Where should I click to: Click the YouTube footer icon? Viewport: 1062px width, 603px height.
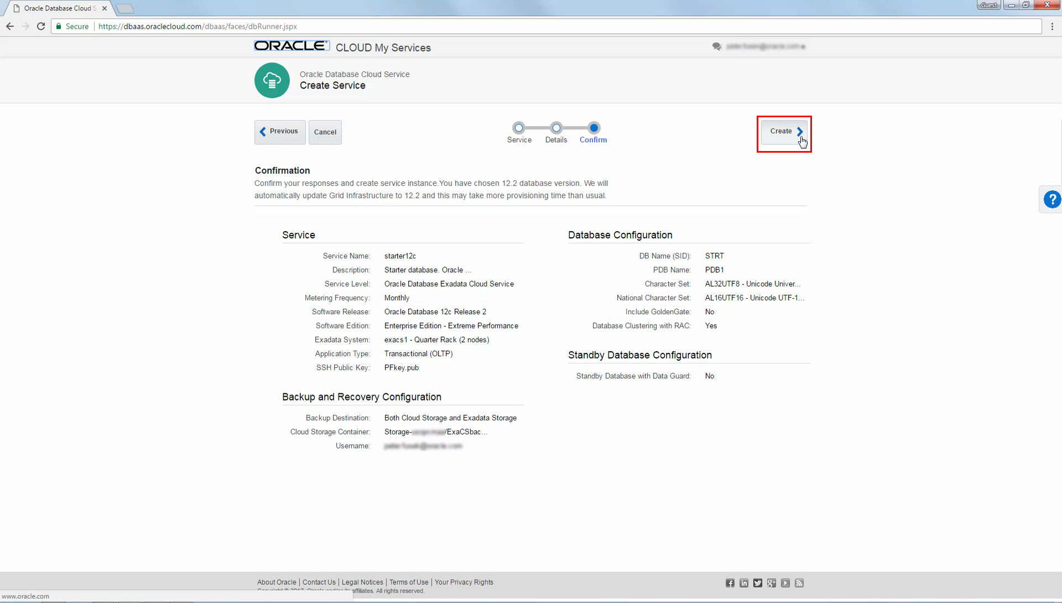(785, 583)
